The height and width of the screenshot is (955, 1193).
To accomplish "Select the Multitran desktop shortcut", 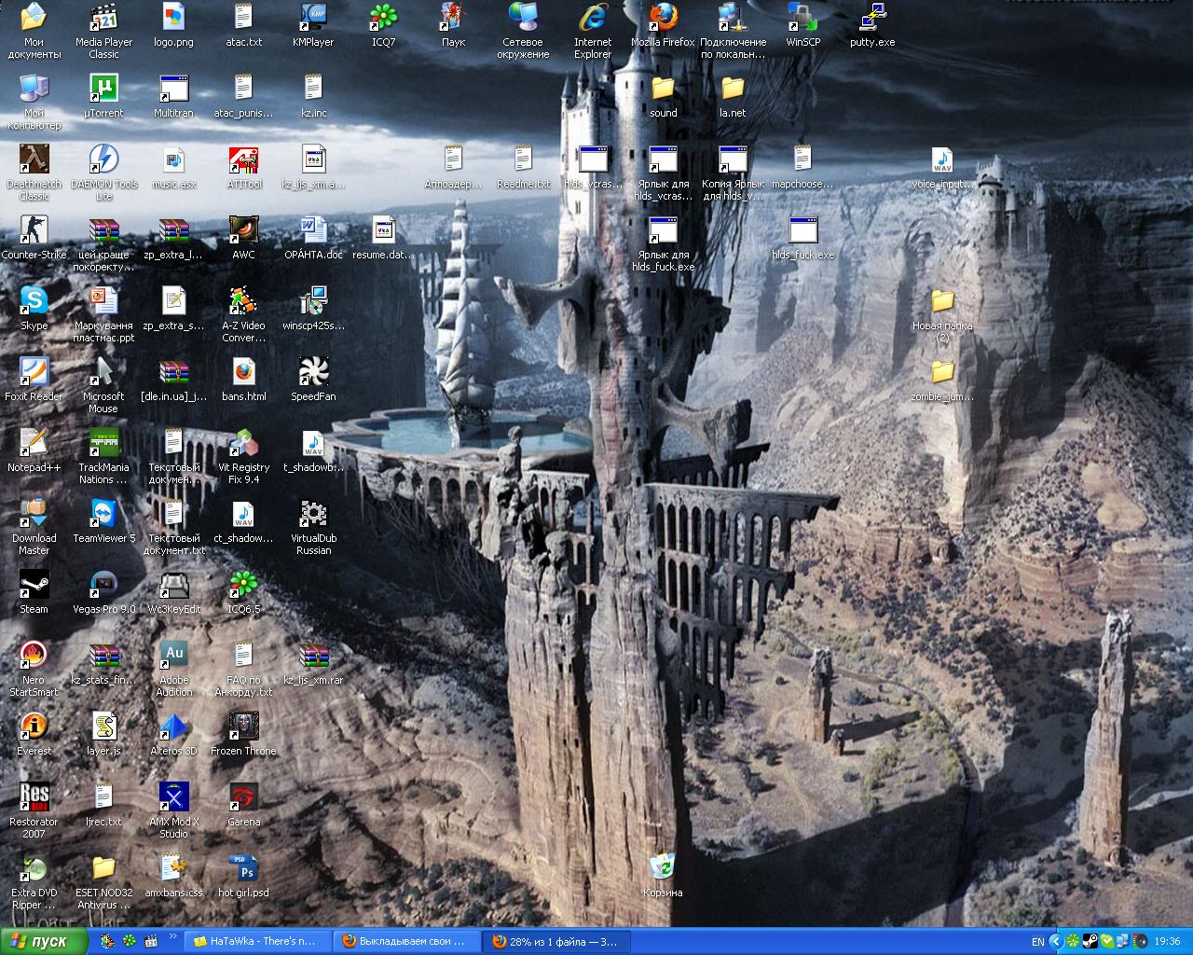I will click(173, 96).
